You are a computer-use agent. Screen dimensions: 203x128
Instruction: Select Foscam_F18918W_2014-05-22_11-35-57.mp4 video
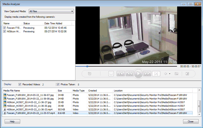pos(97,113)
